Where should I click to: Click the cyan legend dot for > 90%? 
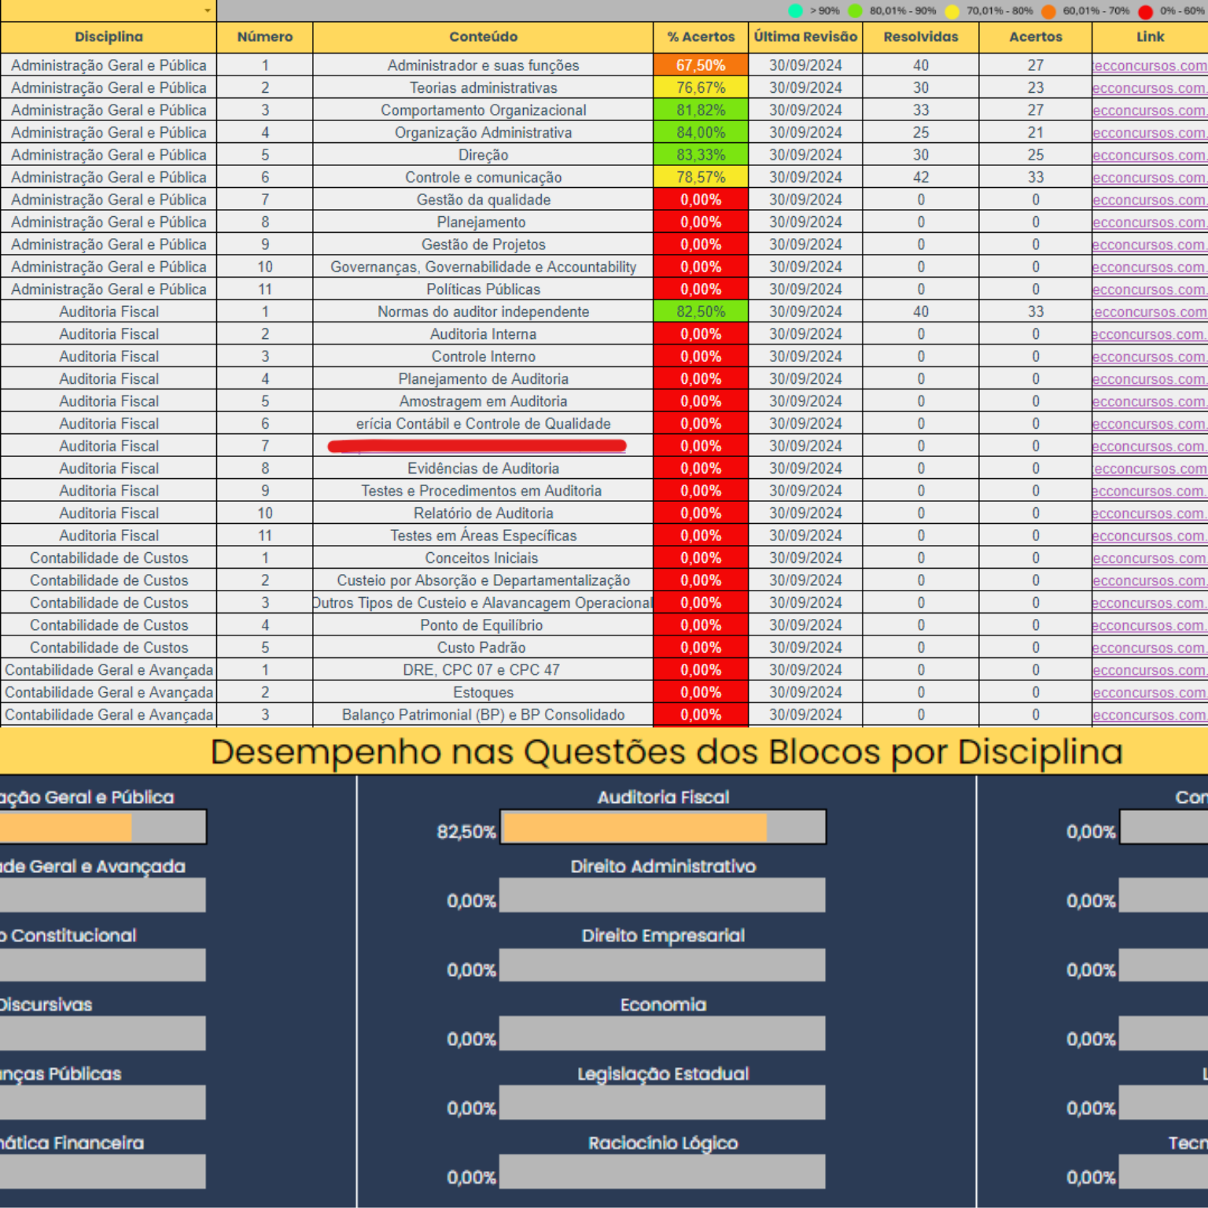click(795, 11)
